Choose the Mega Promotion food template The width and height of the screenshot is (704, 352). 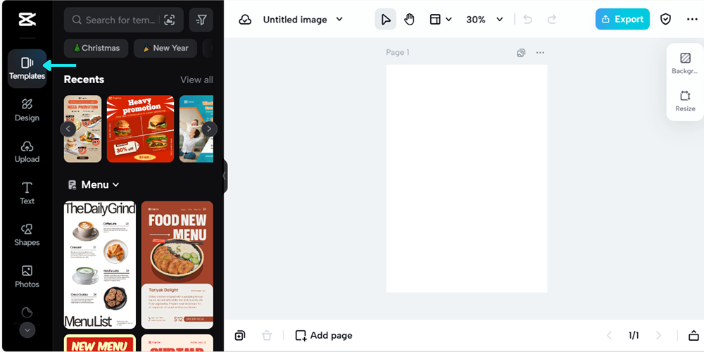[x=82, y=129]
